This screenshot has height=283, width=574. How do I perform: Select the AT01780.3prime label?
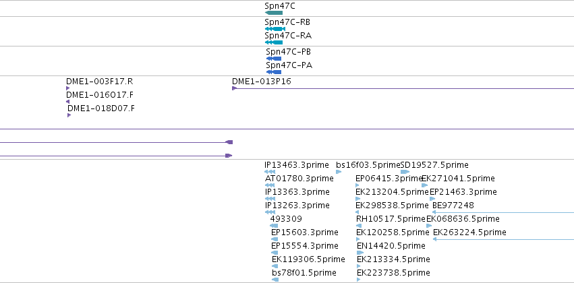[x=299, y=179]
